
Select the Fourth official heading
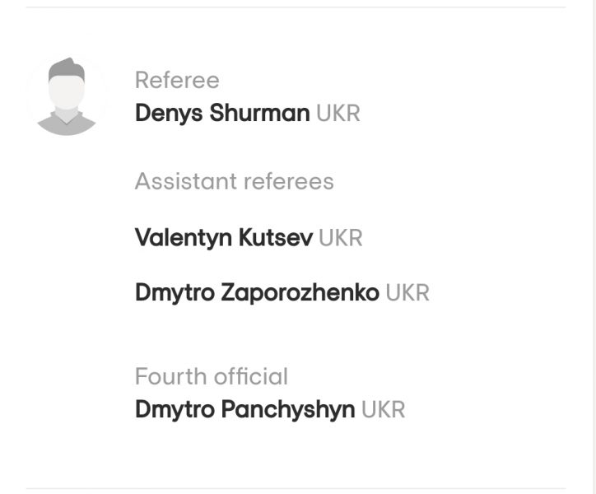212,376
